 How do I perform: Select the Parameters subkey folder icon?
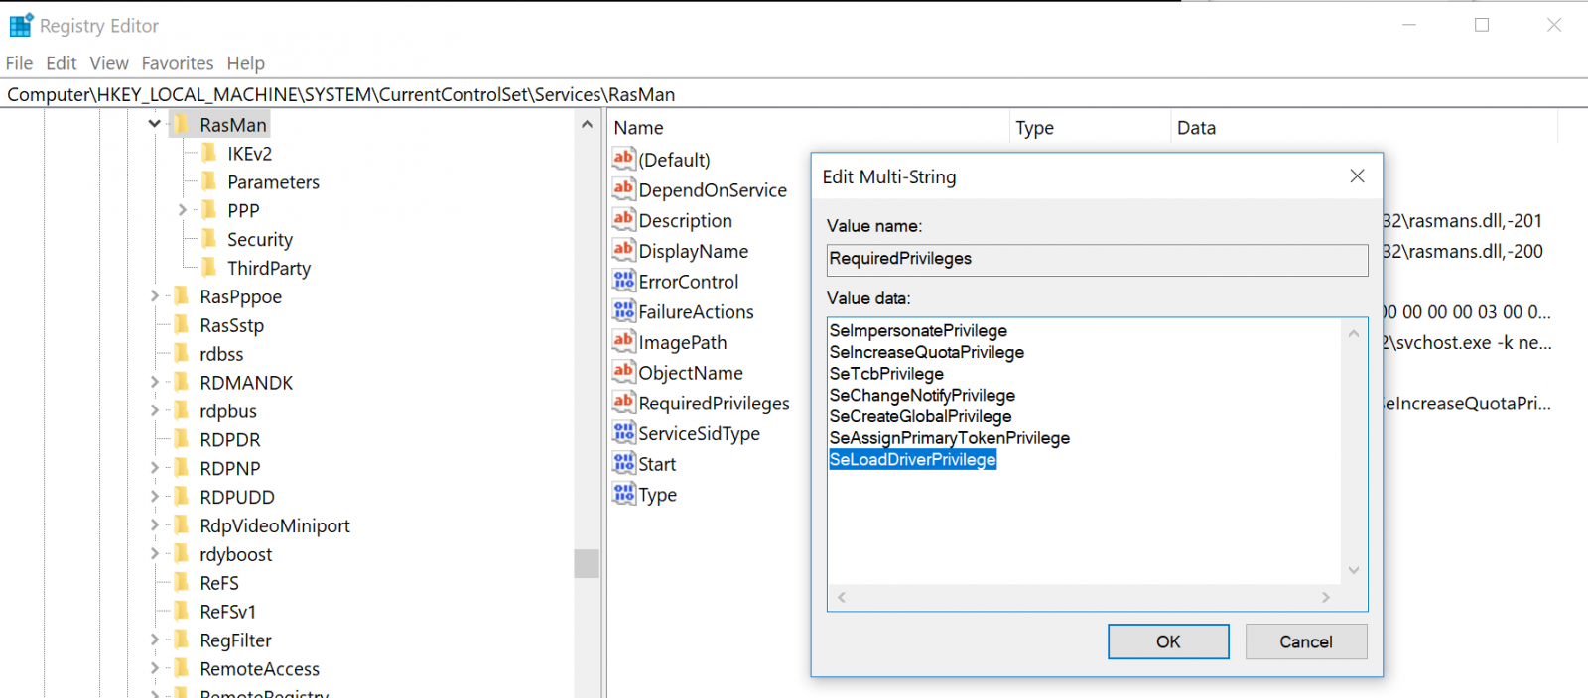[x=209, y=181]
